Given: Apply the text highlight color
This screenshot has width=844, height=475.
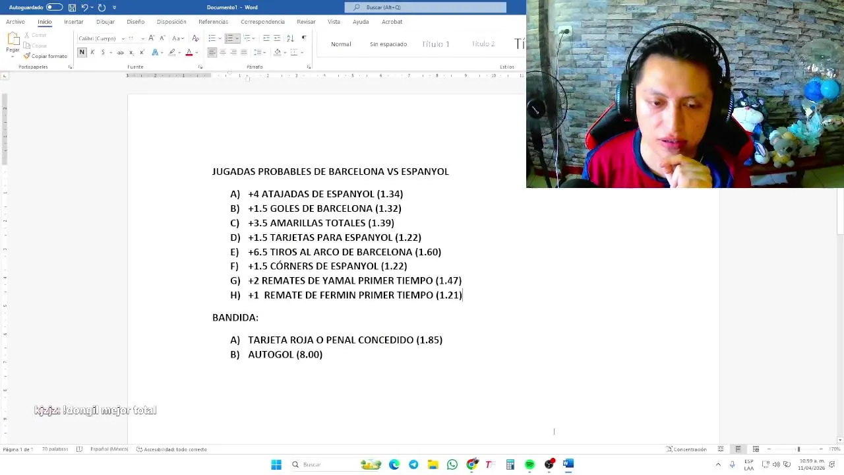Looking at the screenshot, I should [172, 52].
